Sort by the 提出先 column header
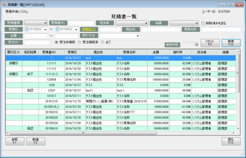Image resolution: width=246 pixels, height=158 pixels. (x=101, y=52)
